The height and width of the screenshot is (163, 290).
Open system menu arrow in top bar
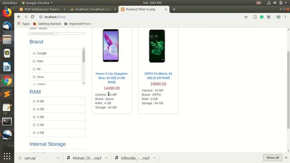286,3
